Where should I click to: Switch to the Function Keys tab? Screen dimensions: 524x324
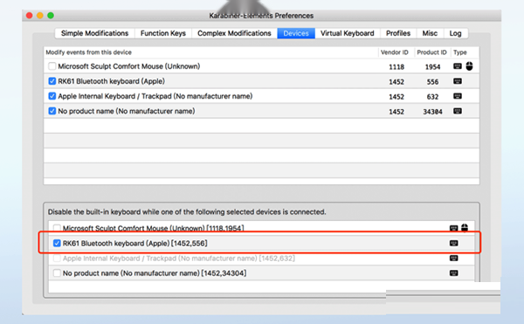click(x=163, y=33)
